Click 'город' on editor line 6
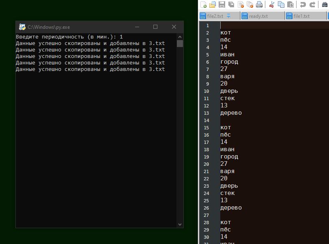Image resolution: width=329 pixels, height=244 pixels. click(229, 62)
